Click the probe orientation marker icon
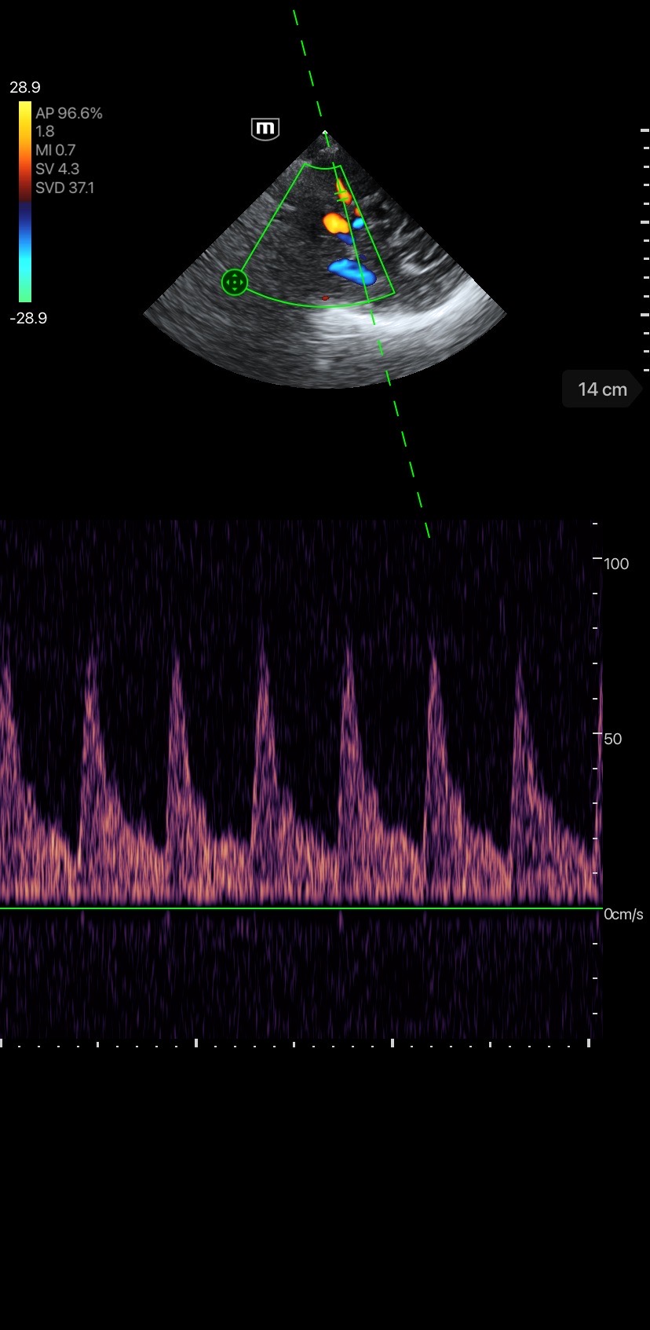650x1330 pixels. [x=265, y=129]
